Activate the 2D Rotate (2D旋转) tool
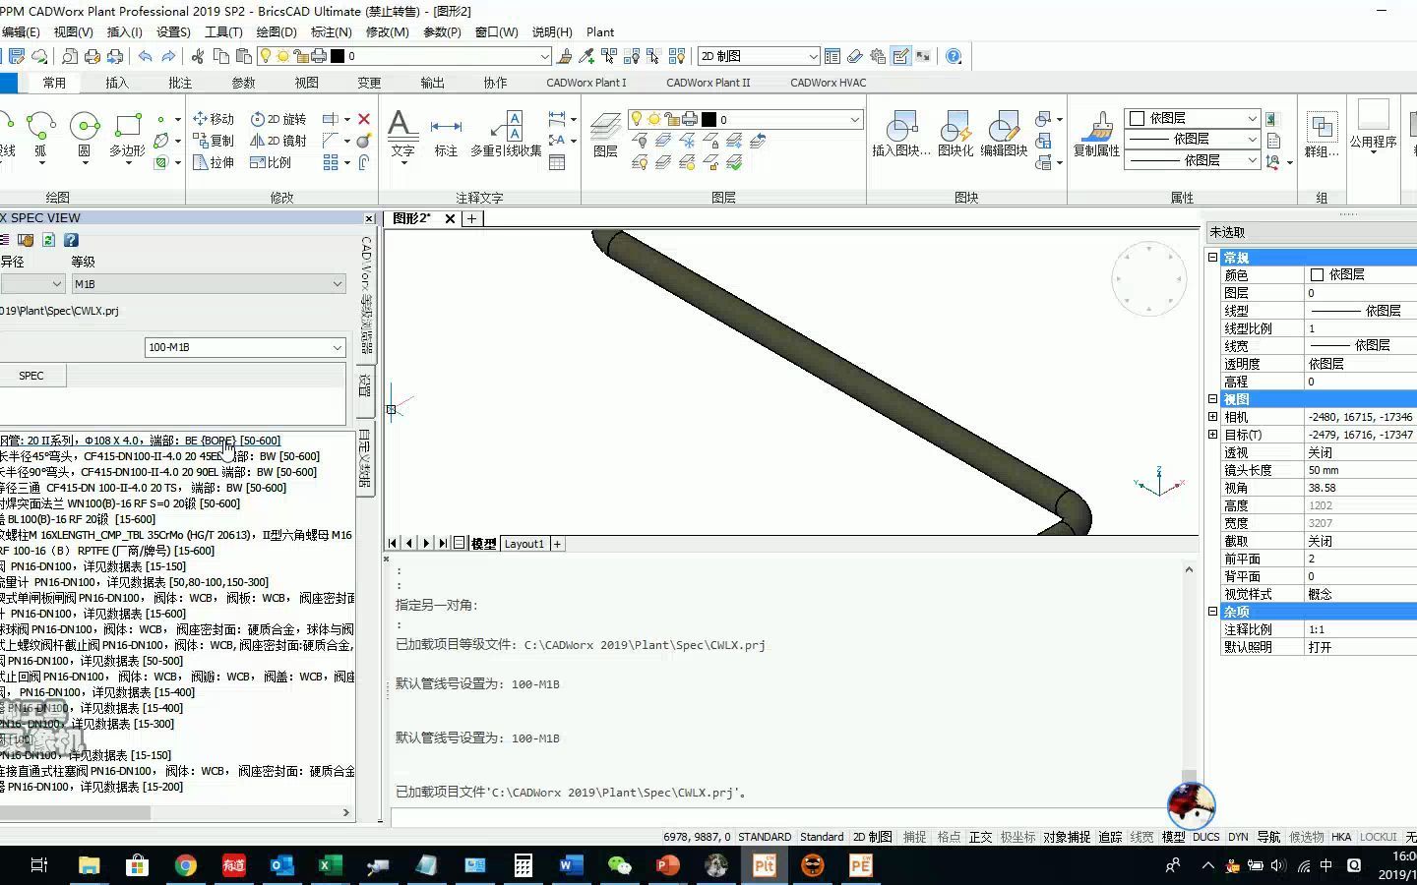The image size is (1417, 885). click(278, 119)
